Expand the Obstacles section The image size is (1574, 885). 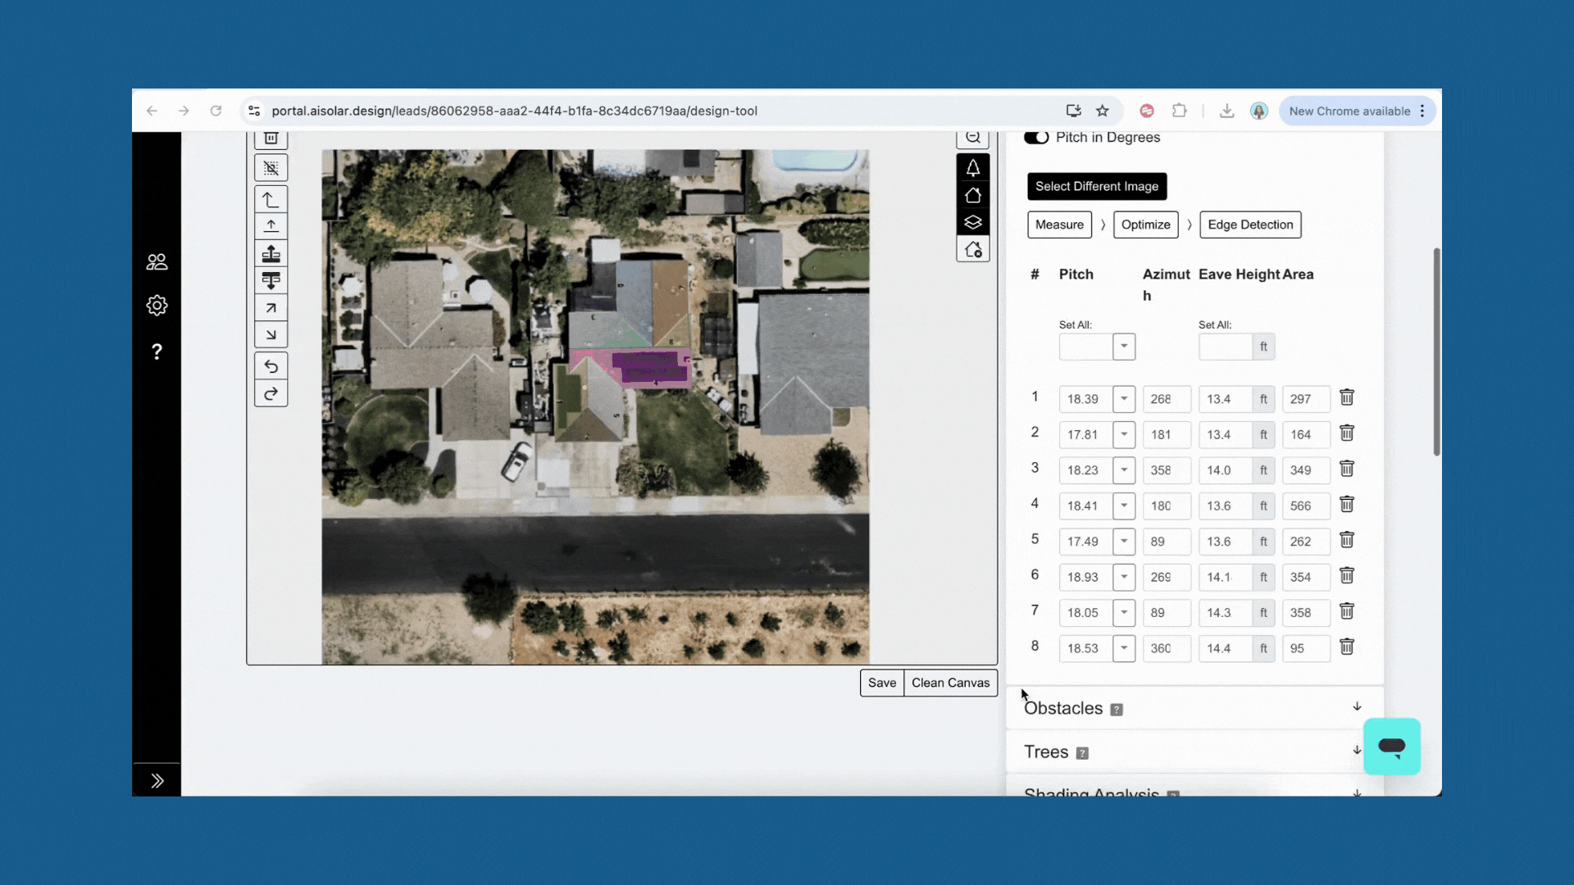pyautogui.click(x=1357, y=706)
